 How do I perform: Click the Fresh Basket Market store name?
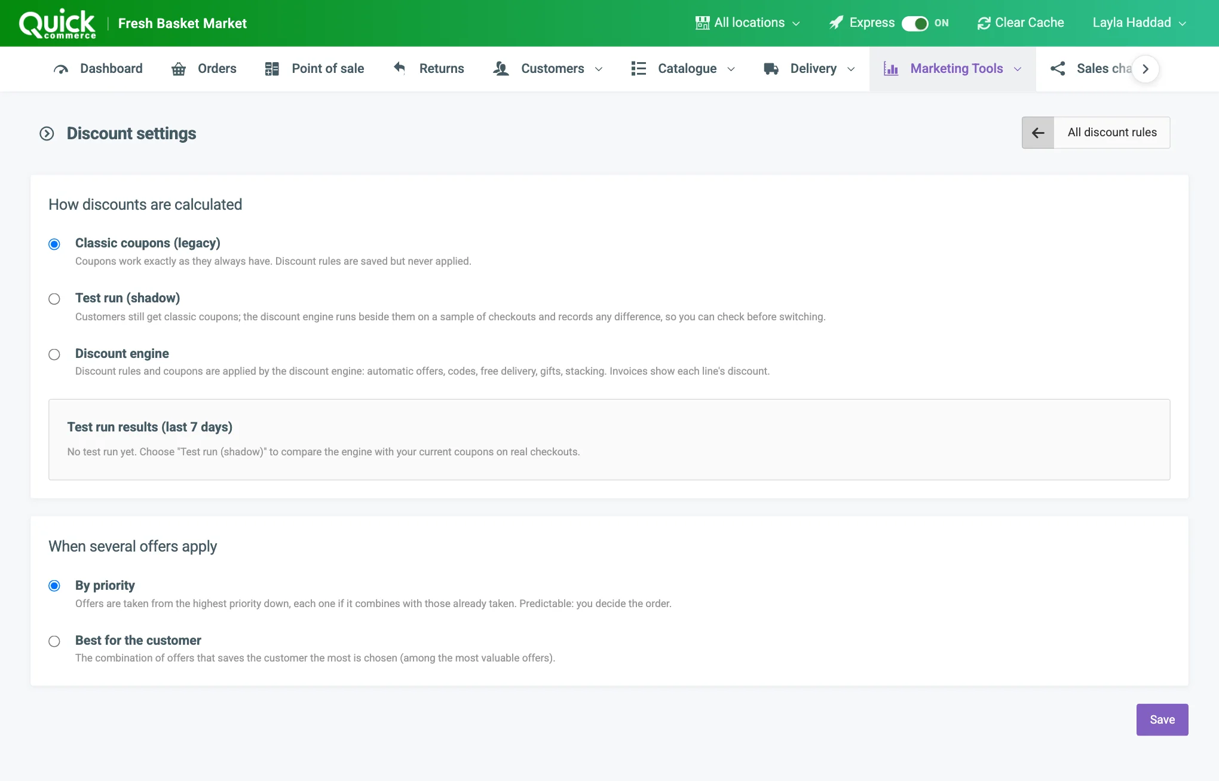pyautogui.click(x=182, y=23)
